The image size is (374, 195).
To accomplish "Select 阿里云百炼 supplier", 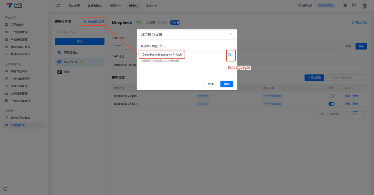I will (x=79, y=52).
